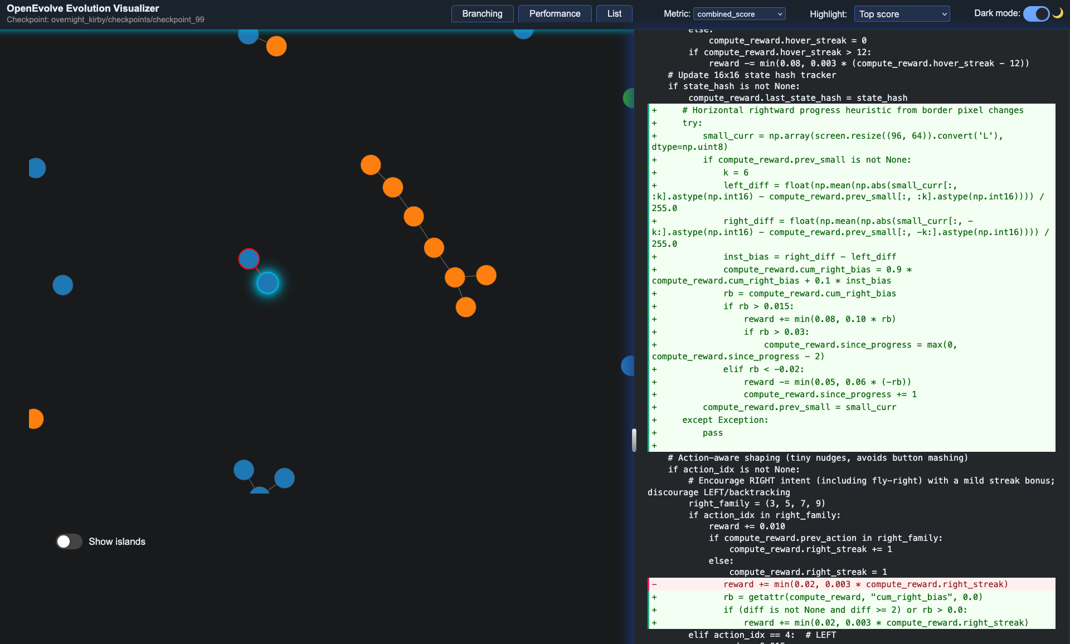Click the isolated blue node left of center
Viewport: 1070px width, 644px height.
point(62,285)
